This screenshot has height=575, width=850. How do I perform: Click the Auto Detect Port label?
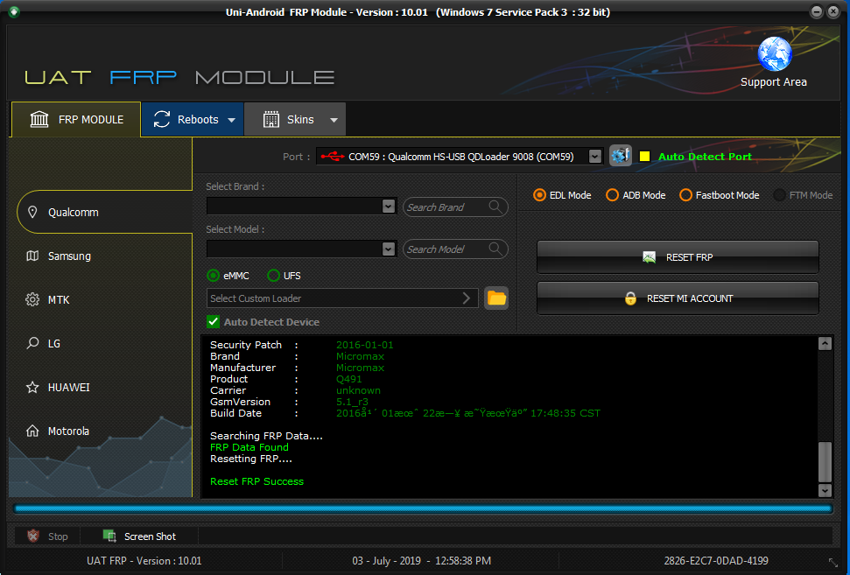(705, 157)
